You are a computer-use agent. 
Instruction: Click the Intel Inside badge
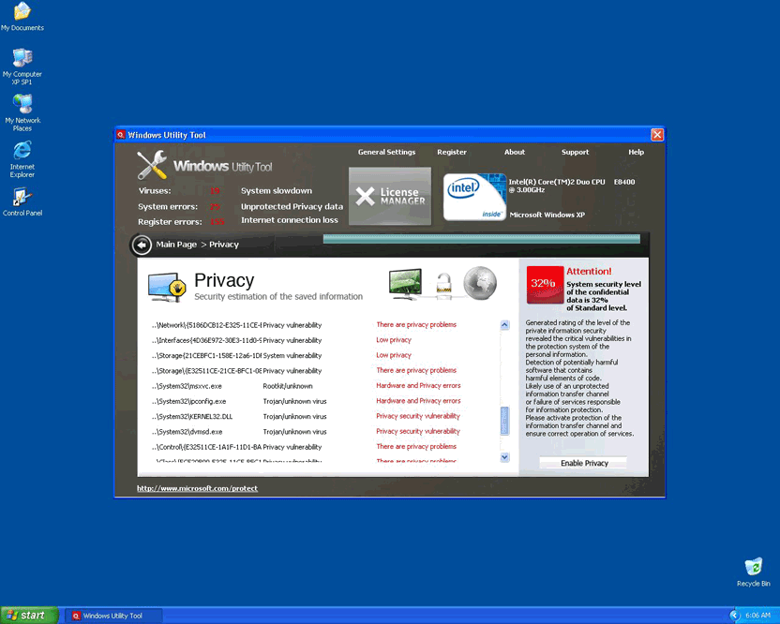click(x=474, y=196)
